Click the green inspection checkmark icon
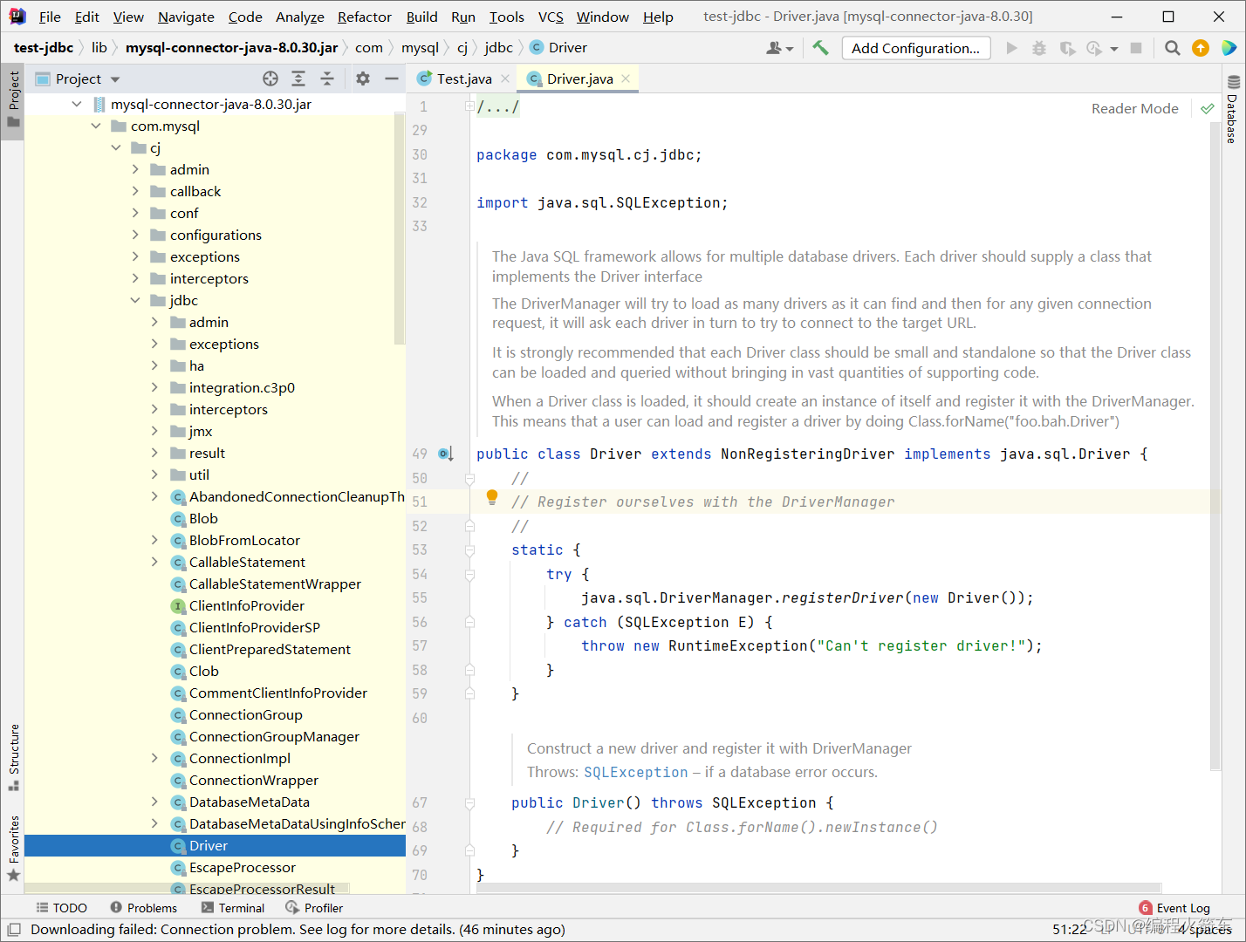 click(1207, 108)
